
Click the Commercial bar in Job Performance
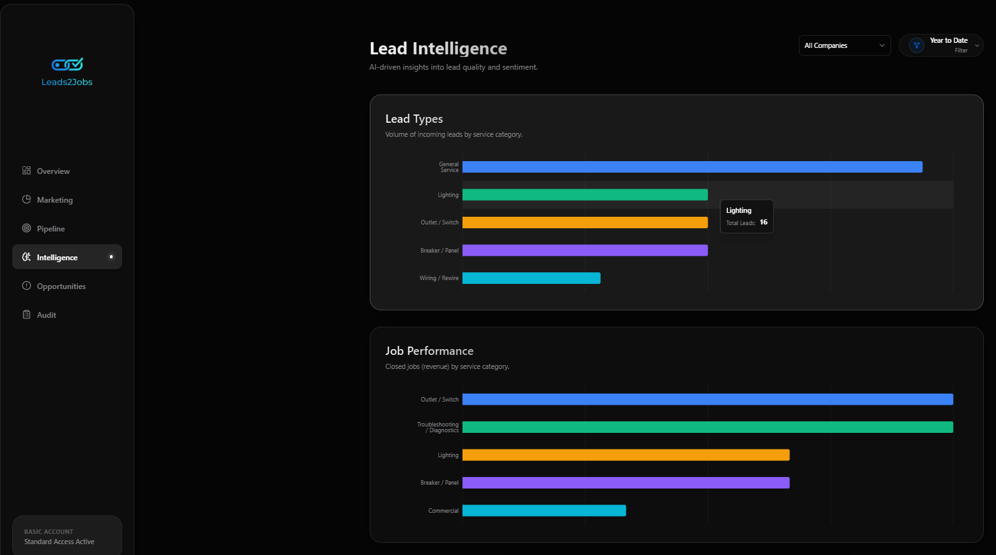(544, 510)
